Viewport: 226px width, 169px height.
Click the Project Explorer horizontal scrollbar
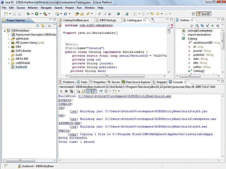pyautogui.click(x=21, y=160)
